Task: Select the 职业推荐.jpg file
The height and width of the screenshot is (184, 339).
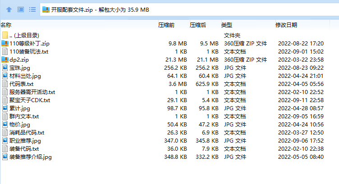Action: tap(25, 141)
